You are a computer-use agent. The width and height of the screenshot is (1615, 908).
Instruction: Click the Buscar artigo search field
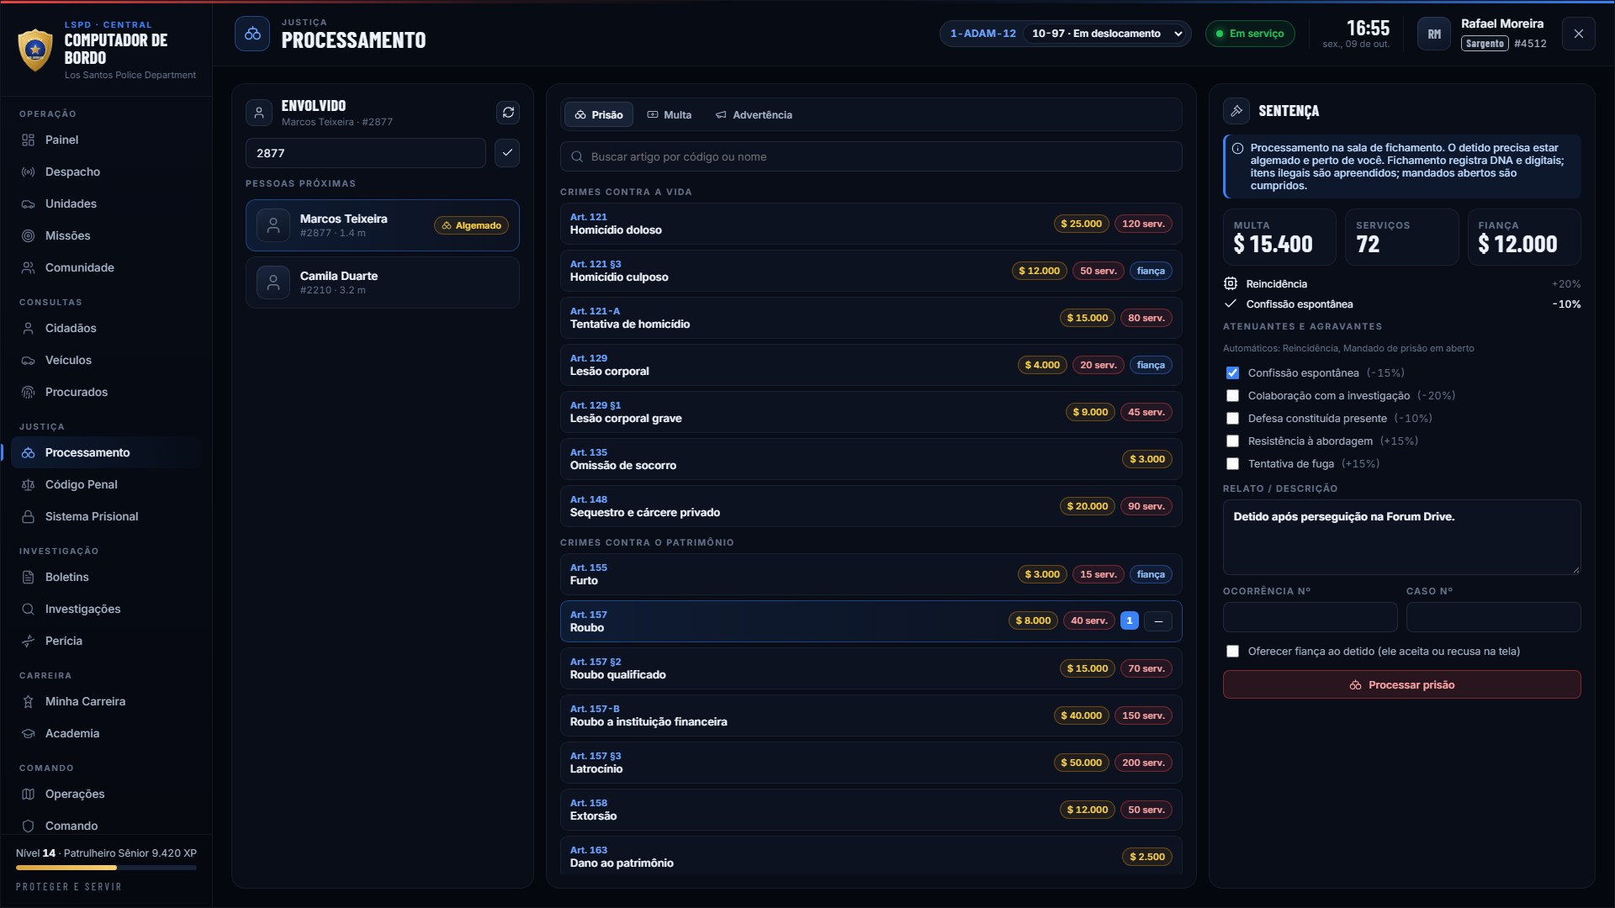tap(871, 156)
